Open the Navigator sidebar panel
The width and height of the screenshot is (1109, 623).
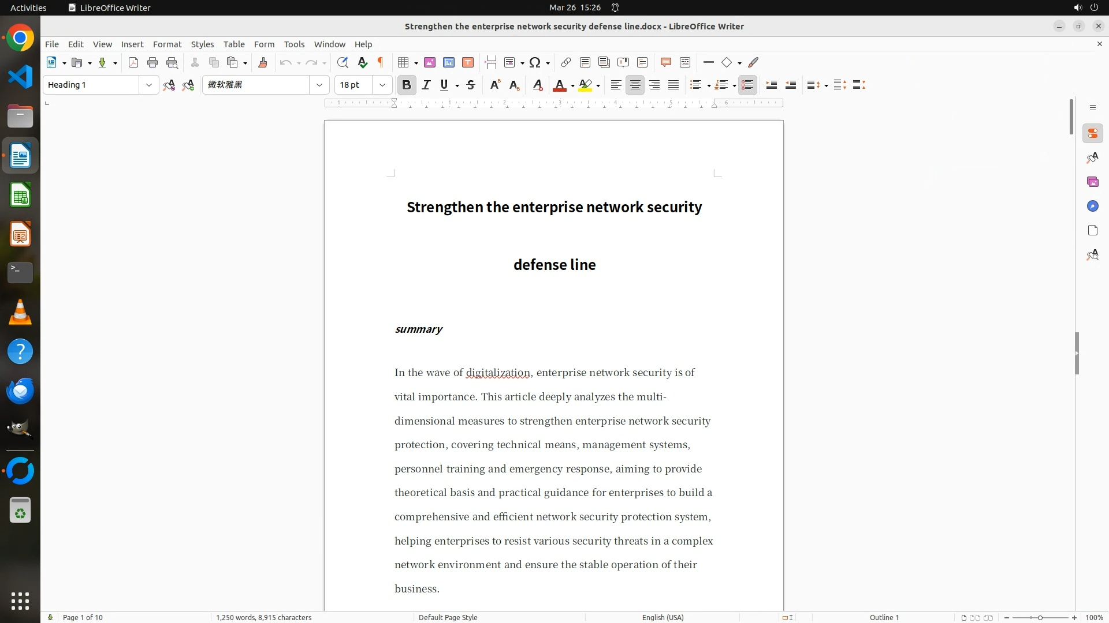point(1092,207)
